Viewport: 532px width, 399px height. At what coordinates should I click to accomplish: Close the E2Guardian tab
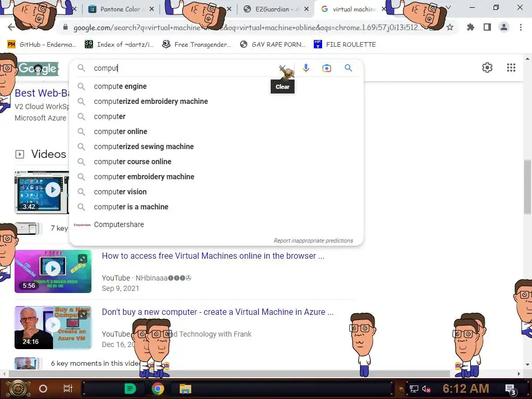[x=307, y=9]
